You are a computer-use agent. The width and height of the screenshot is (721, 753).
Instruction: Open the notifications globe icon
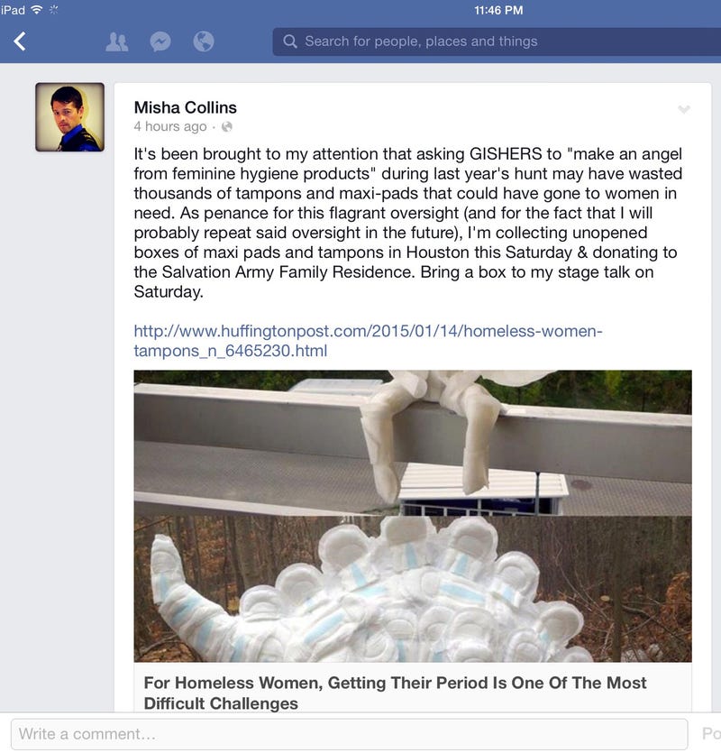[204, 41]
